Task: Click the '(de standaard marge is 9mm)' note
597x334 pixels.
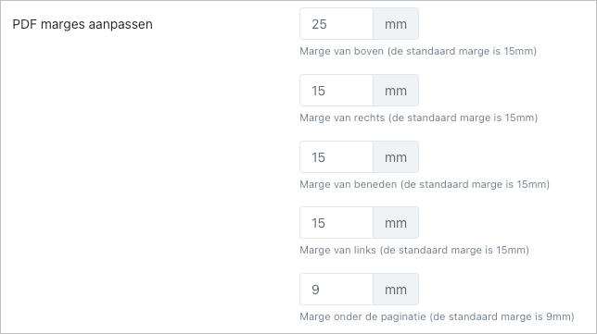Action: click(x=502, y=316)
